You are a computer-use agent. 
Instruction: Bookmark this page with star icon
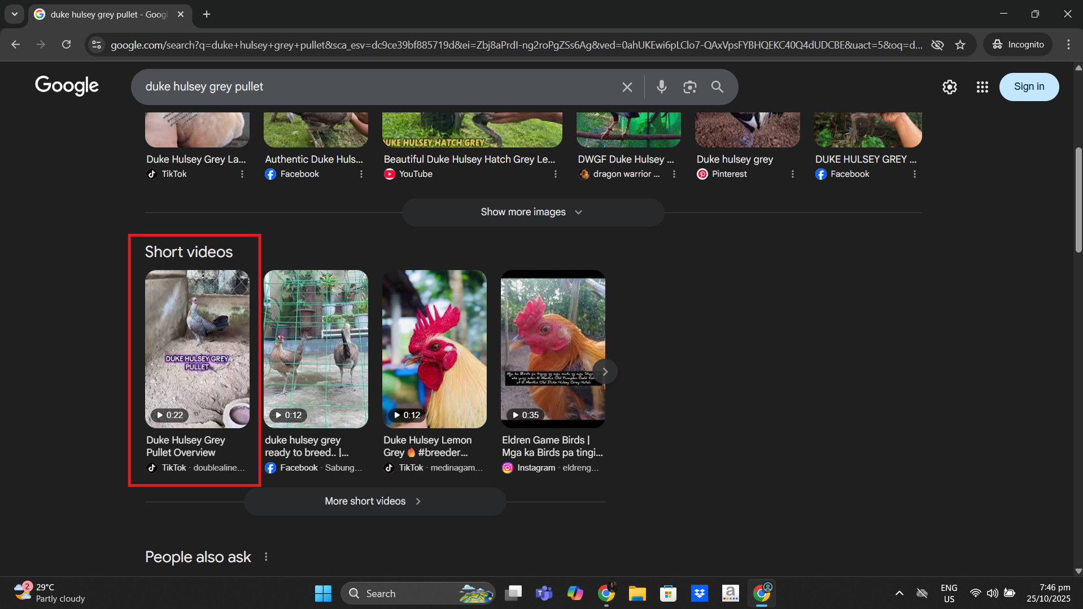click(x=960, y=45)
